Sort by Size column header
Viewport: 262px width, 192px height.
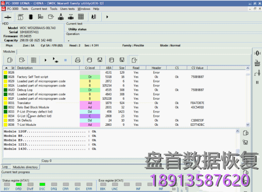pyautogui.click(x=120, y=68)
